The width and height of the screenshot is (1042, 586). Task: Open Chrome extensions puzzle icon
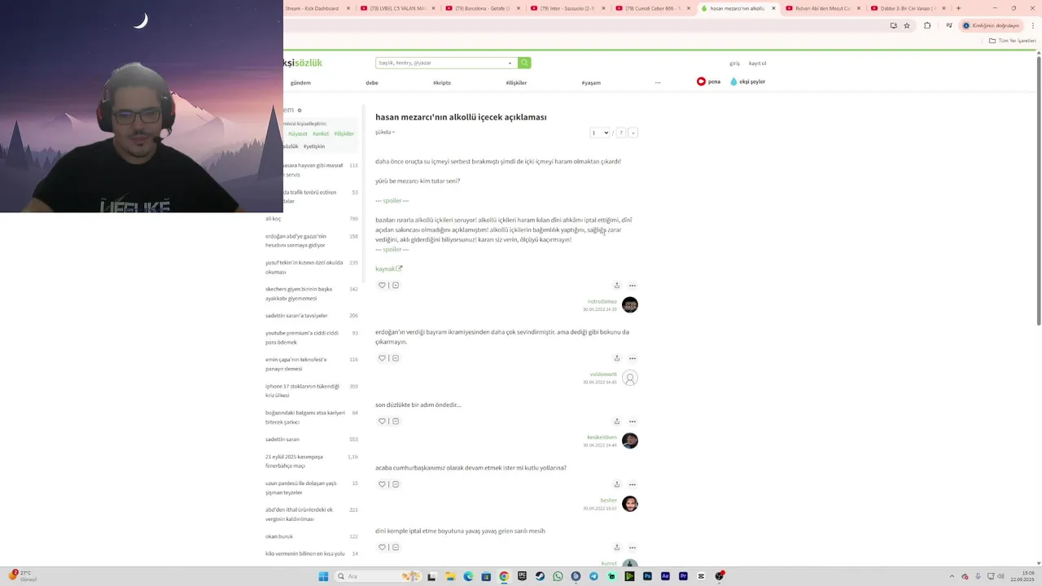pyautogui.click(x=927, y=25)
